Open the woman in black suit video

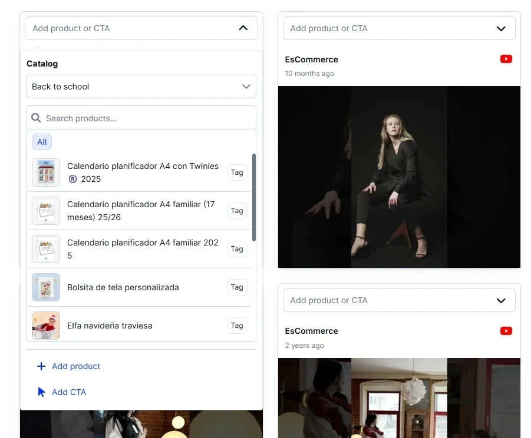click(399, 177)
